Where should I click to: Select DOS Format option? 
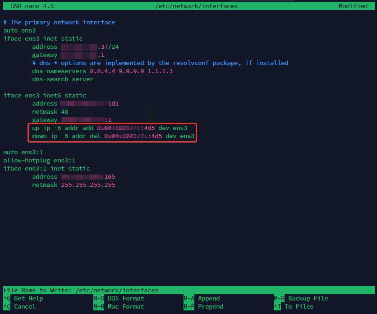(125, 298)
